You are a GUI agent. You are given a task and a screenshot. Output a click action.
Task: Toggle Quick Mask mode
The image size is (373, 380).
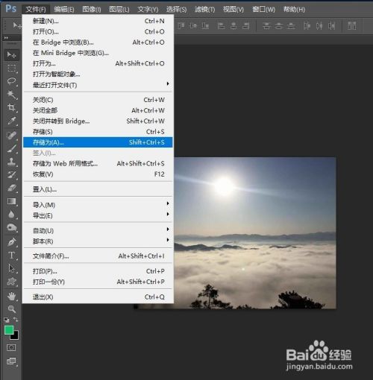pyautogui.click(x=11, y=347)
